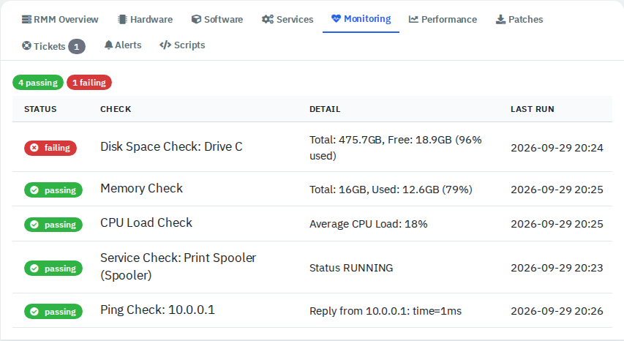The image size is (624, 341).
Task: Click the RMM Overview server stack icon
Action: [26, 19]
